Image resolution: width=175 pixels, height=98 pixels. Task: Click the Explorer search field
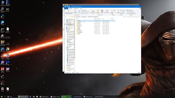133,17
